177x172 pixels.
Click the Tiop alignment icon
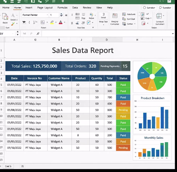click(83, 14)
